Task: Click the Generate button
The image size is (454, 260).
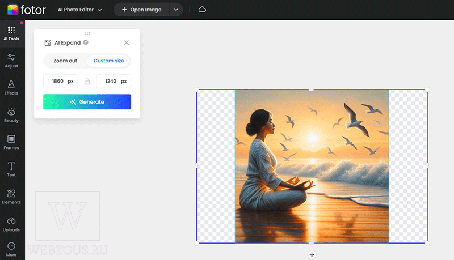Action: coord(87,102)
